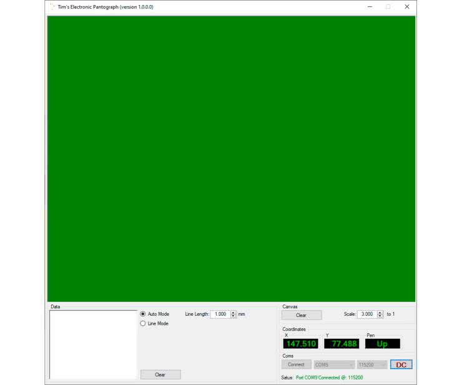Click the Scale spinner arrows
Screen dimensions: 462x385
click(x=380, y=314)
